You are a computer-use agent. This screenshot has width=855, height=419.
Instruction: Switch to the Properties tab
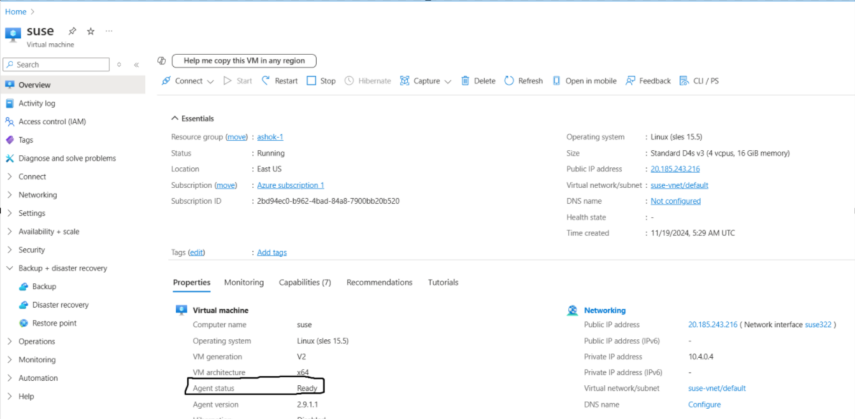pos(192,282)
